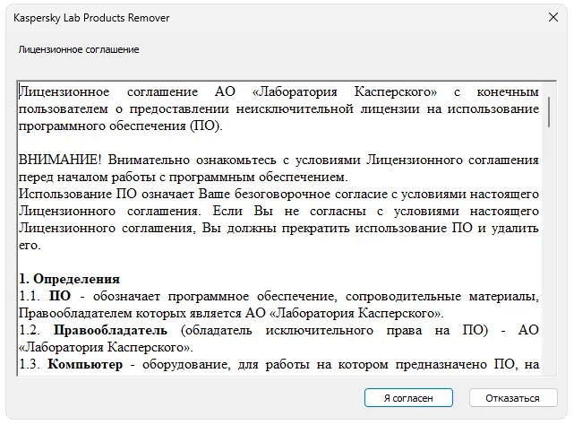Click the bold term 'Компьютер'
The height and width of the screenshot is (425, 574).
tap(85, 365)
